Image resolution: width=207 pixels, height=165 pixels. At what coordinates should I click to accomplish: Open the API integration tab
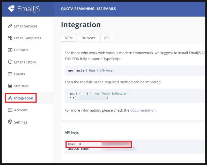[x=107, y=38]
